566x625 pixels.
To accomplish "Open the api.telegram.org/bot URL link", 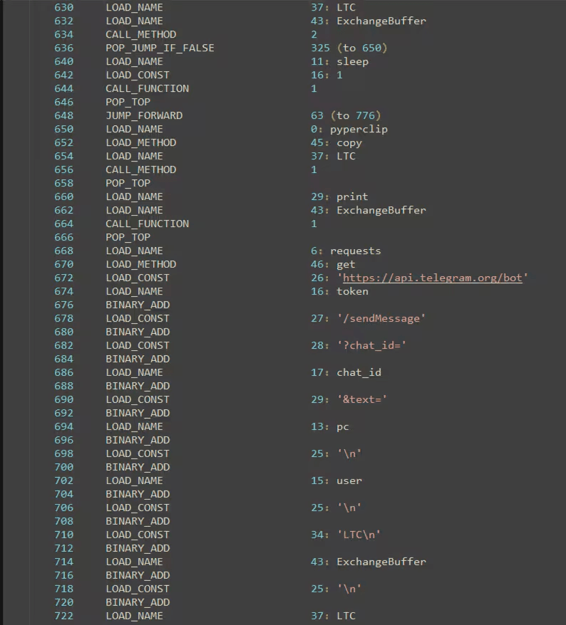I will 432,278.
